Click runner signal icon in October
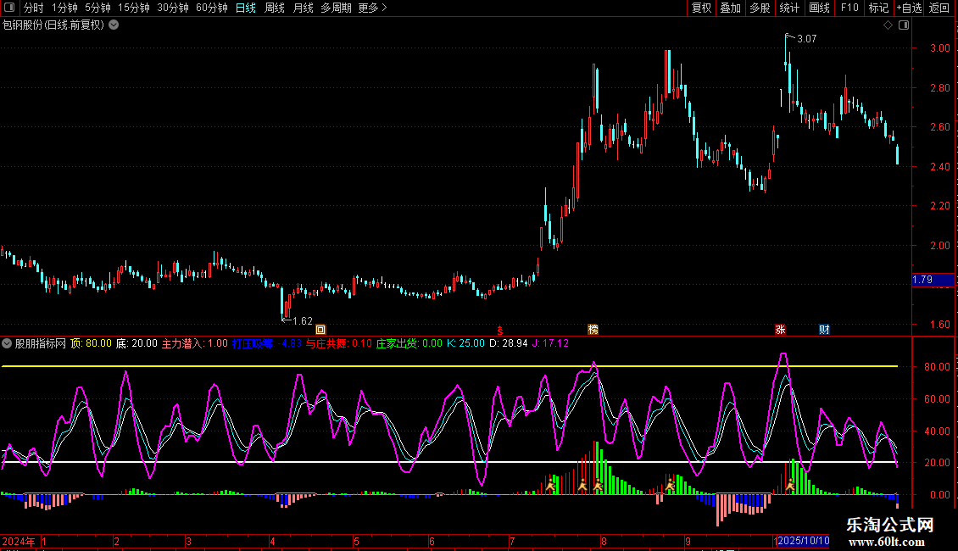This screenshot has width=958, height=551. click(790, 486)
